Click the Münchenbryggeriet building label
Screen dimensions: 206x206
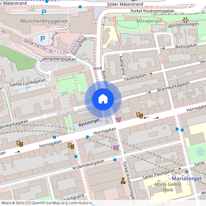(x=44, y=21)
